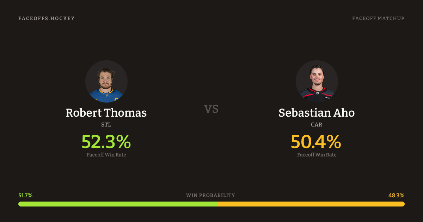The width and height of the screenshot is (423, 222).
Task: Click the WIN PROBABILITY label
Action: pos(210,195)
